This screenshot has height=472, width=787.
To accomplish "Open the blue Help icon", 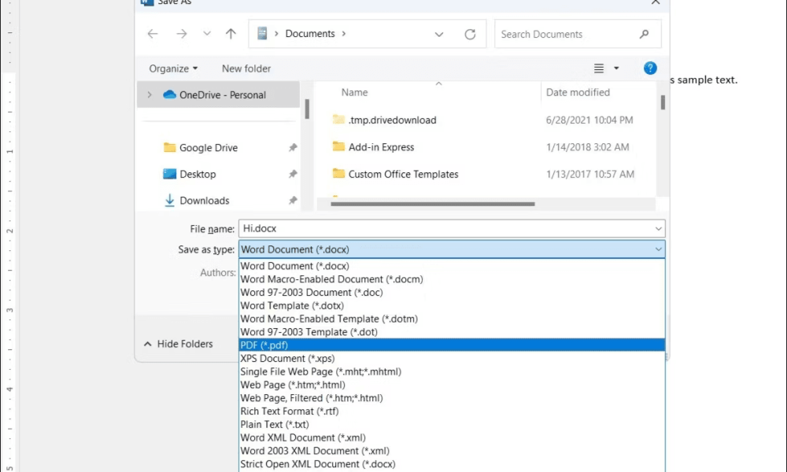I will (650, 68).
